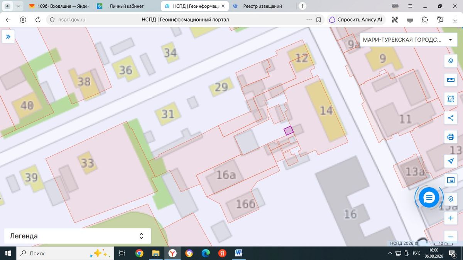Switch to the Личный кабинет tab

pos(127,6)
